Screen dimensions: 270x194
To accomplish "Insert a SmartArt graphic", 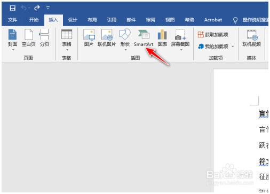I will pyautogui.click(x=144, y=38).
